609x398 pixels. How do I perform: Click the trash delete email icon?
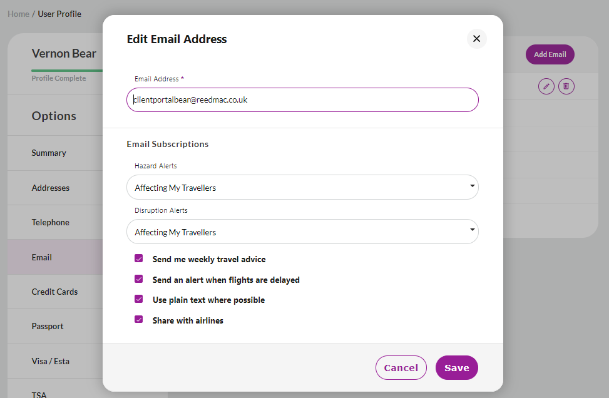566,86
